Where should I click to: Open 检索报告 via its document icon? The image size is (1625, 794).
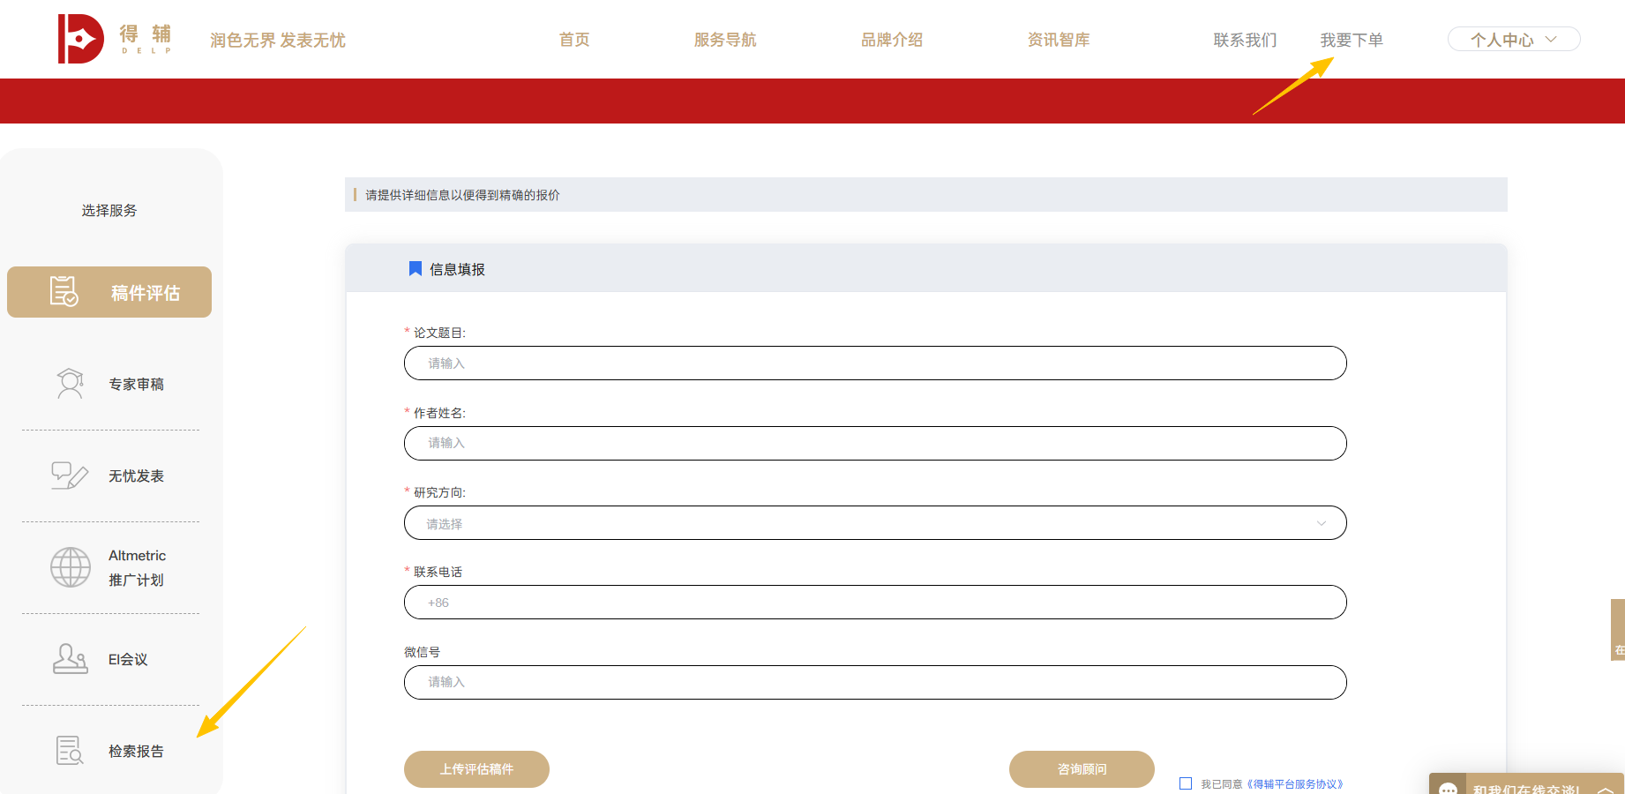pyautogui.click(x=70, y=750)
